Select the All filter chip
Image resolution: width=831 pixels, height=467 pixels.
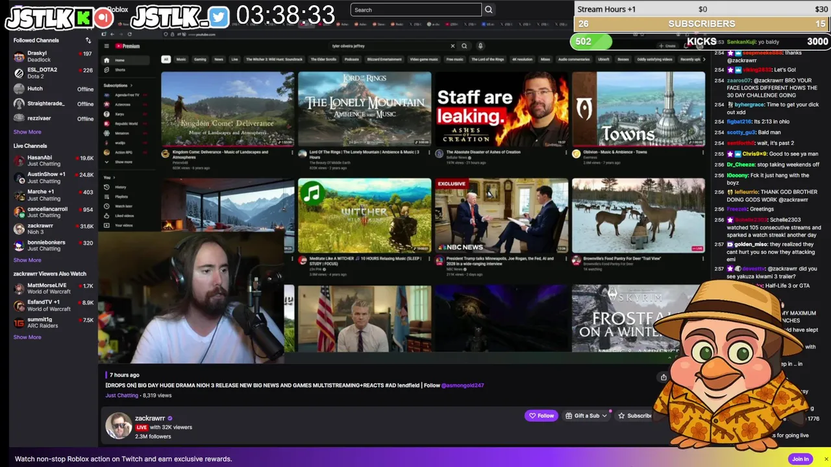(166, 59)
